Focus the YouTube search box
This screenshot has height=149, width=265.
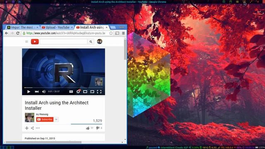tap(63, 42)
